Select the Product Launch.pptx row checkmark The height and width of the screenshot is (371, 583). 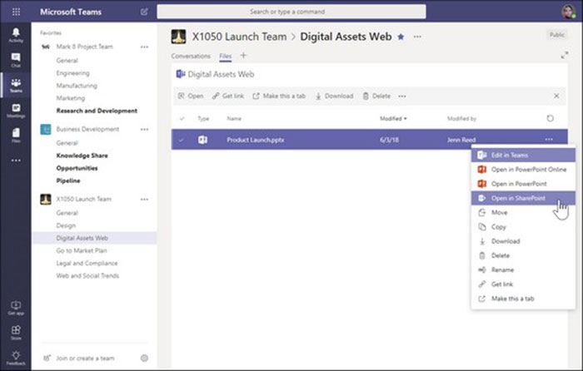coord(182,140)
